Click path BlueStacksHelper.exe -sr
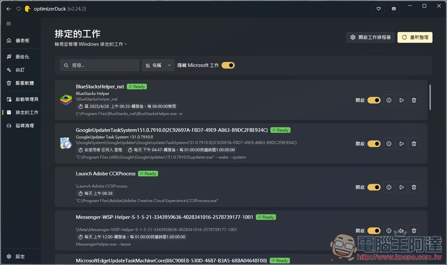Viewport: 447px width, 265px height. coord(129,114)
